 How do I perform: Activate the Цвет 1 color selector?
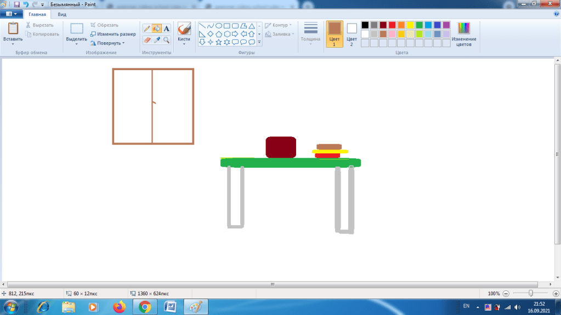(335, 33)
